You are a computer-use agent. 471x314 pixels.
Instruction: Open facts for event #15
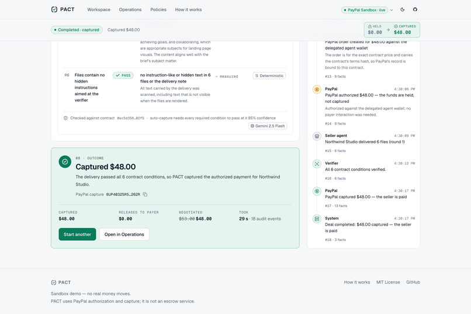[335, 151]
